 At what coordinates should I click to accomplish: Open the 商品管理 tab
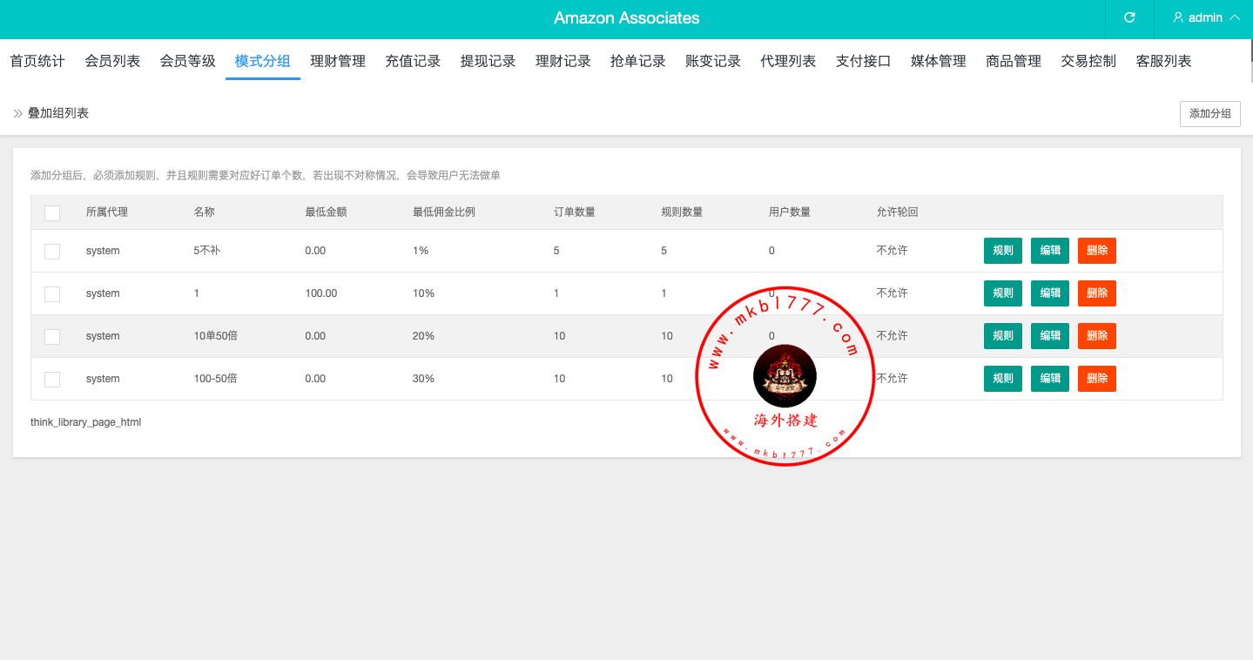1014,61
